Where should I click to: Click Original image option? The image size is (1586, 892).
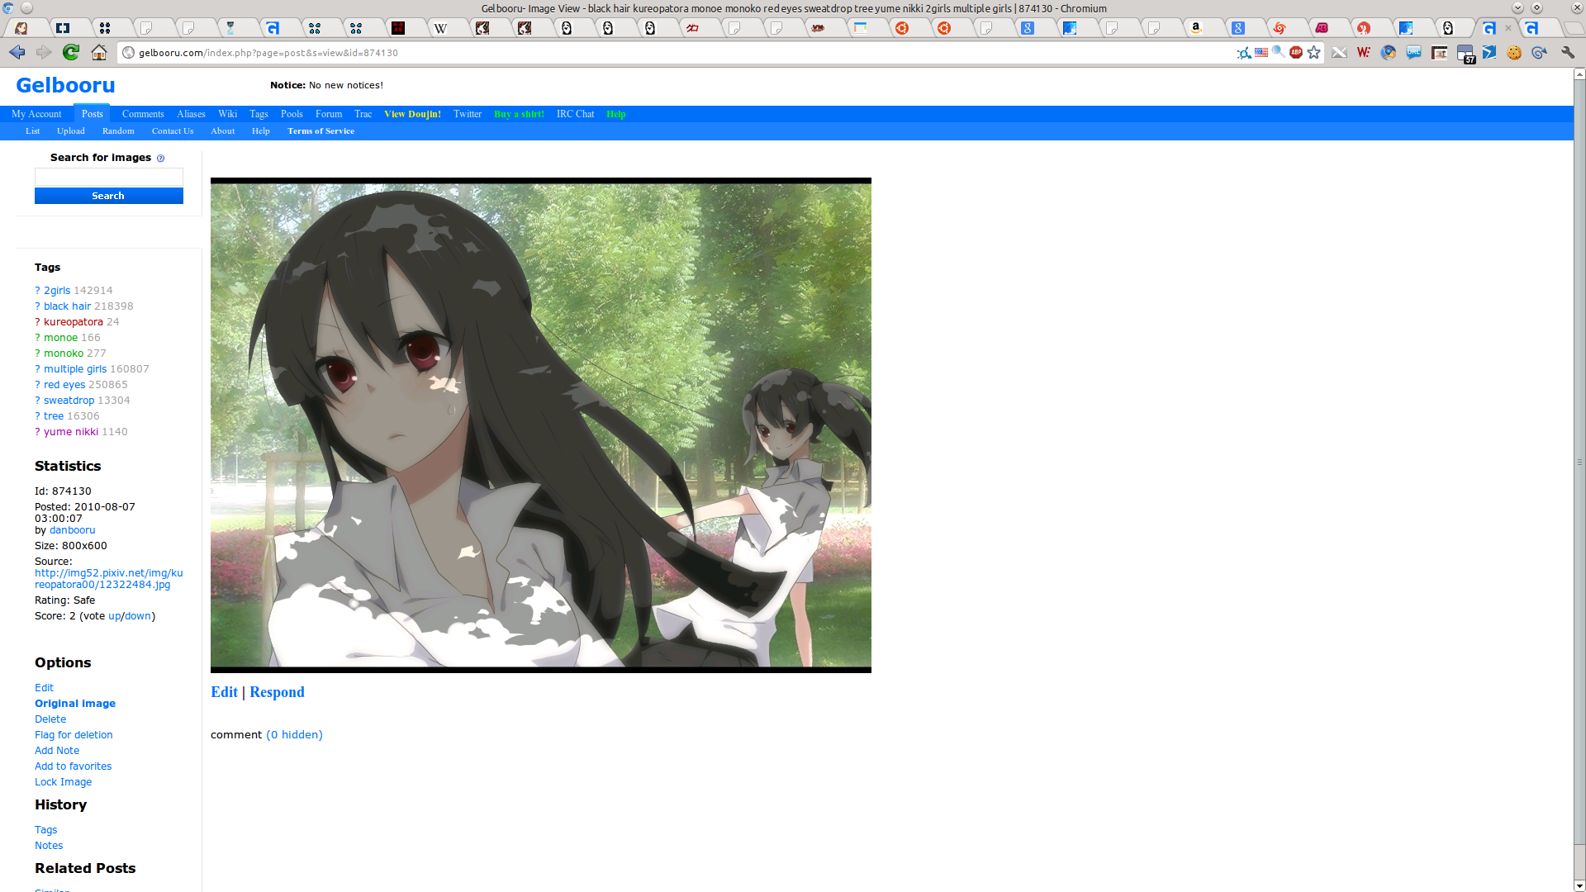[75, 704]
